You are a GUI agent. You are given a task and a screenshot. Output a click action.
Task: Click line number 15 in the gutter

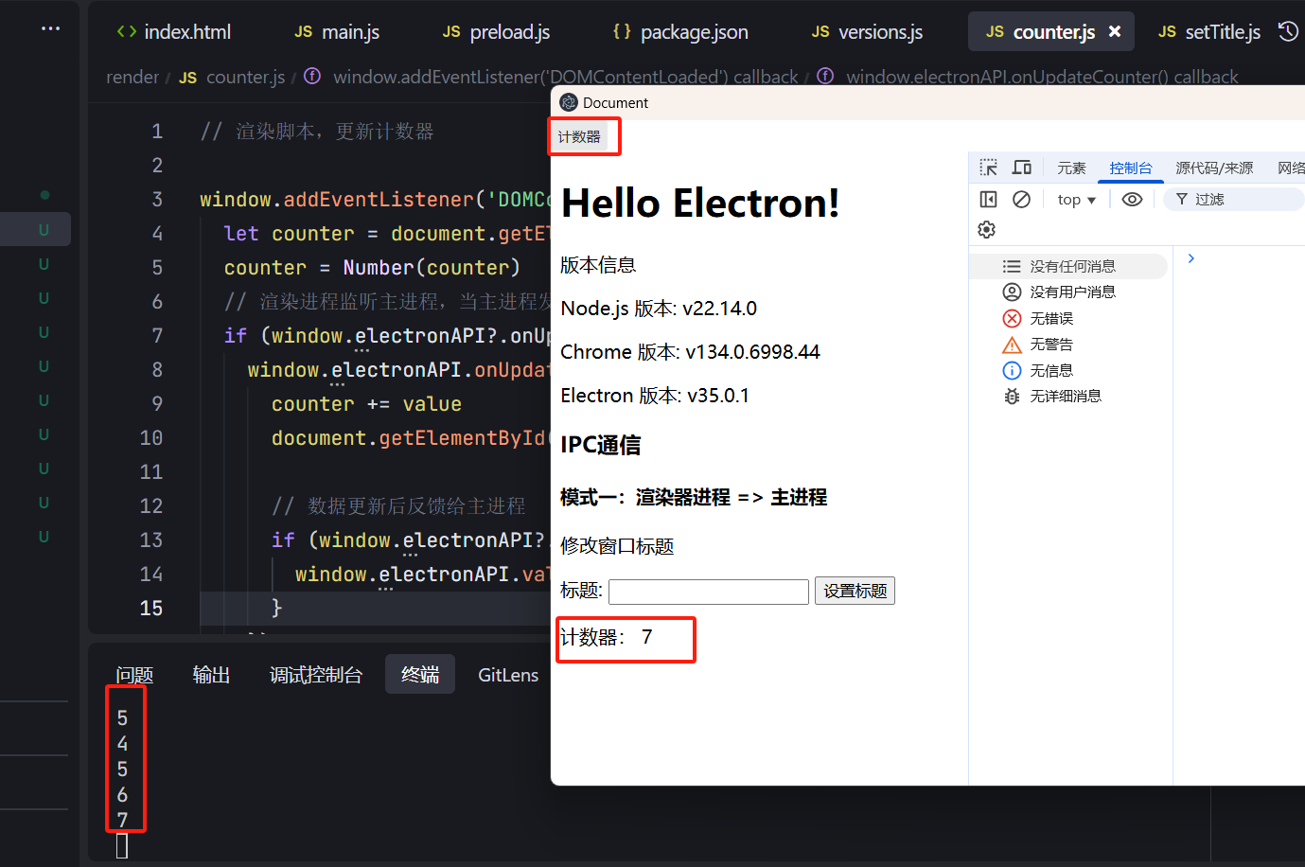coord(151,608)
